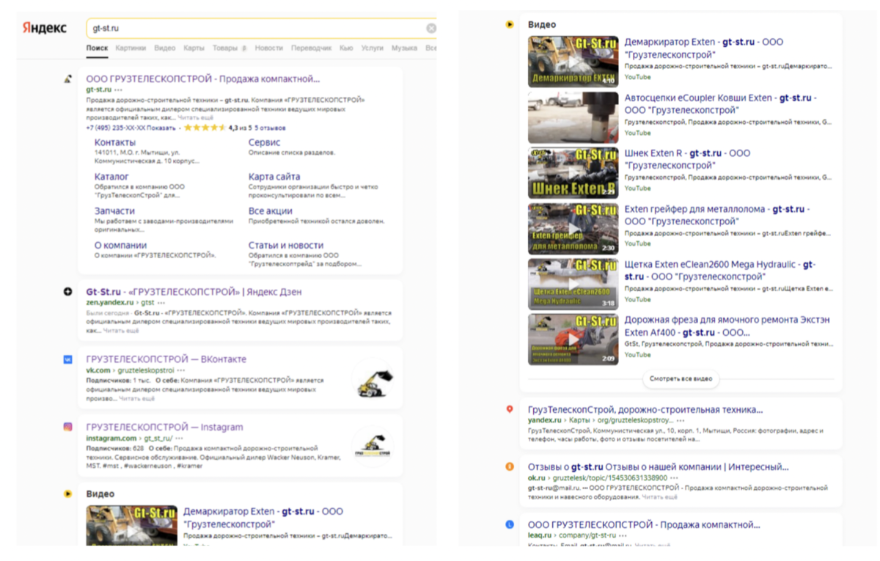Click the logo image beside the Instagram result
Image resolution: width=880 pixels, height=561 pixels.
[372, 448]
